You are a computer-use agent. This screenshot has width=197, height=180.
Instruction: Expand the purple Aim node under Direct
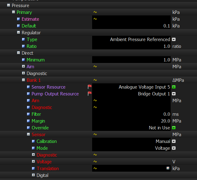click(23, 66)
